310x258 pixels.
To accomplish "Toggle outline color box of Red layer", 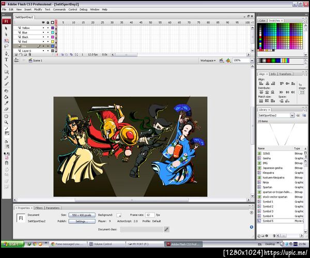I will click(53, 41).
